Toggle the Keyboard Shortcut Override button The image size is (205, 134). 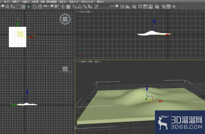point(68,7)
